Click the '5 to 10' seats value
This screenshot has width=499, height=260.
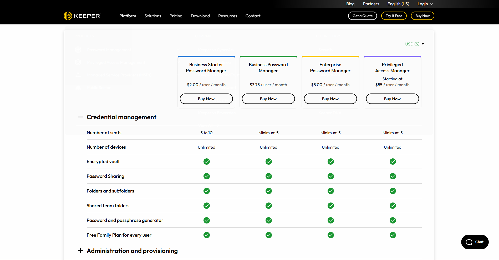206,133
